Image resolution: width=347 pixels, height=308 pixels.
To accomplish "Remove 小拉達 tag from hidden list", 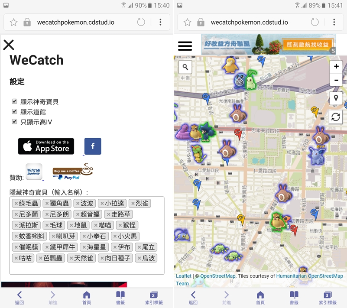I will coord(102,203).
